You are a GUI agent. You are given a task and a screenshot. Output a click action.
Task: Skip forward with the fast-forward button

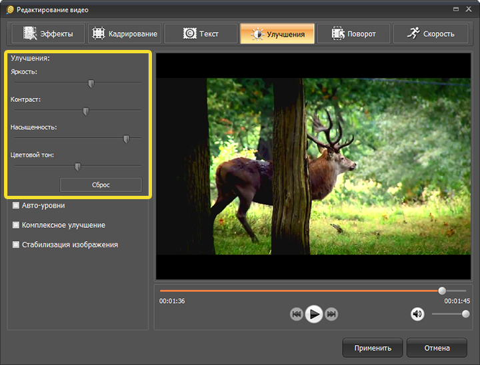click(331, 314)
